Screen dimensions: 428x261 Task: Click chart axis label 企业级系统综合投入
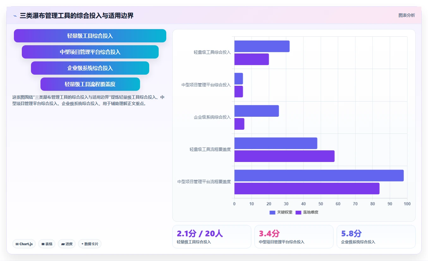212,117
